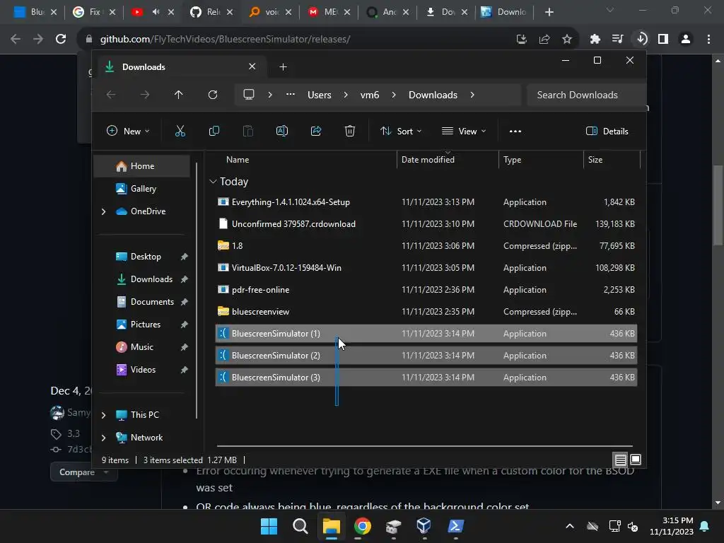Select VirtualBox-7.0.12-159484-Win file

(426, 268)
